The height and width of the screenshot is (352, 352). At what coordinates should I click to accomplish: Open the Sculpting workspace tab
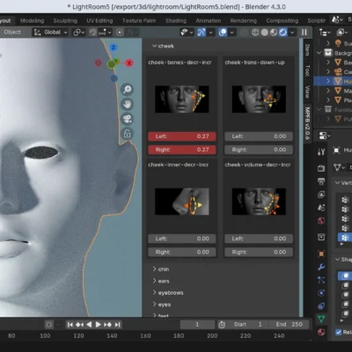coord(65,20)
